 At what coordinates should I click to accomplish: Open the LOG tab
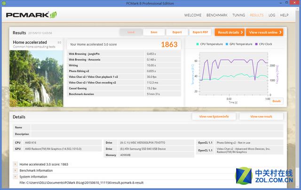[272, 15]
